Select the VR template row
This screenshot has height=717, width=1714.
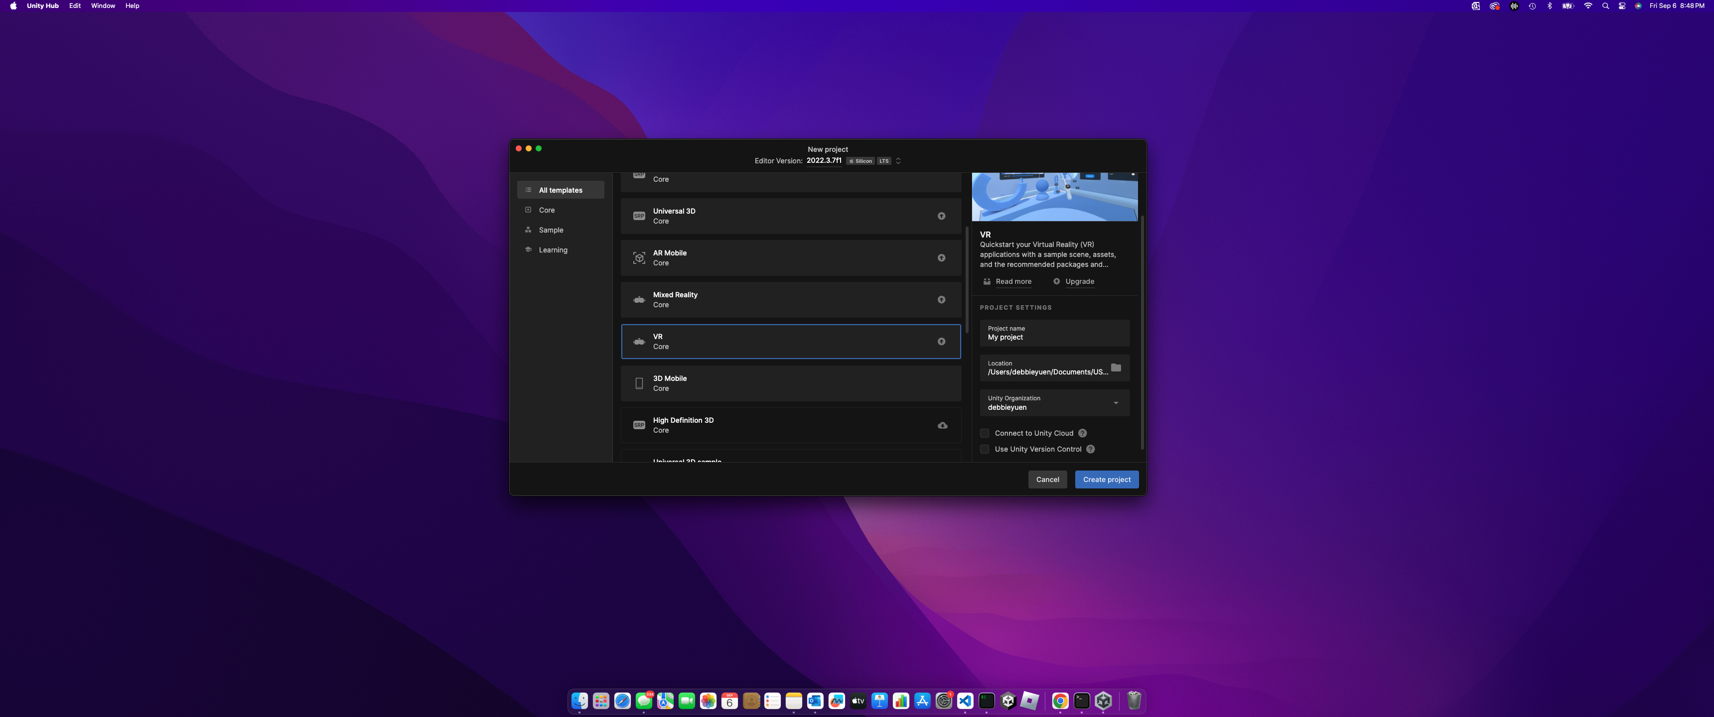pyautogui.click(x=790, y=341)
